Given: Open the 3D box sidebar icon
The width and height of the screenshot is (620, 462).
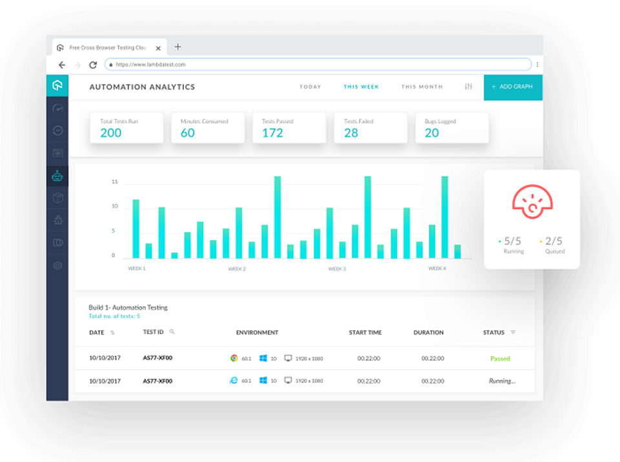Looking at the screenshot, I should (57, 197).
